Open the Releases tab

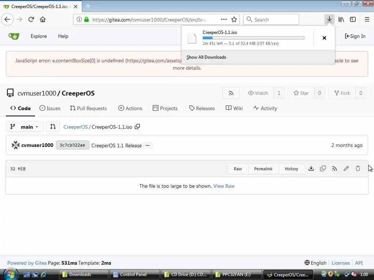point(202,108)
